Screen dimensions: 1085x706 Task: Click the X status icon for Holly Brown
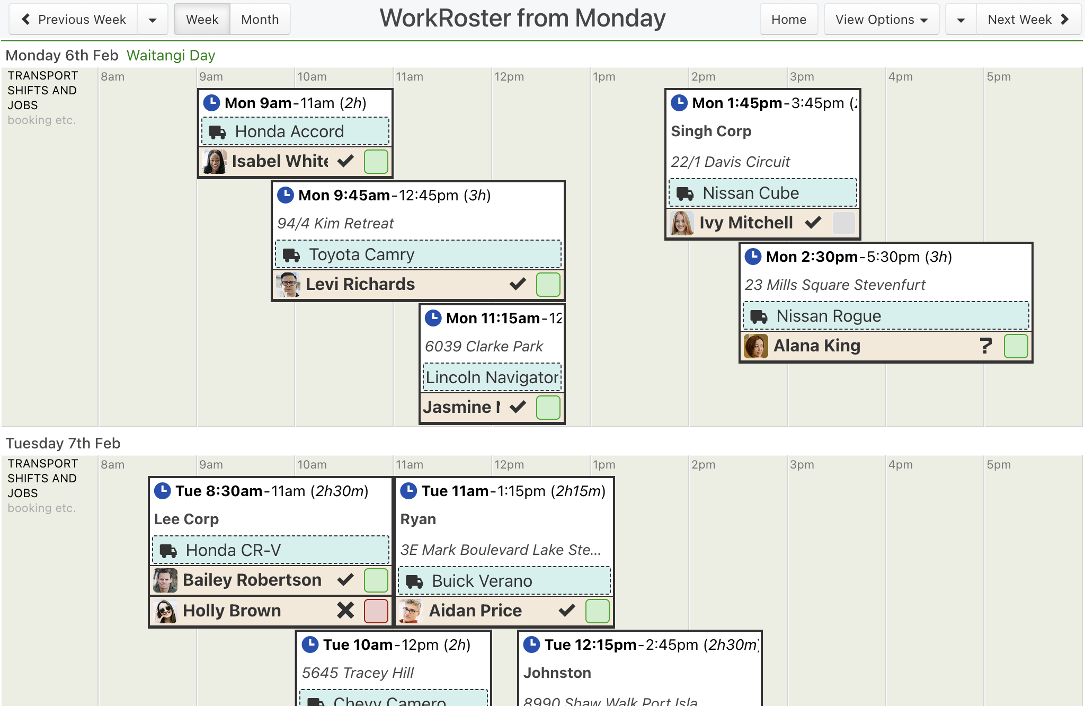(x=345, y=611)
